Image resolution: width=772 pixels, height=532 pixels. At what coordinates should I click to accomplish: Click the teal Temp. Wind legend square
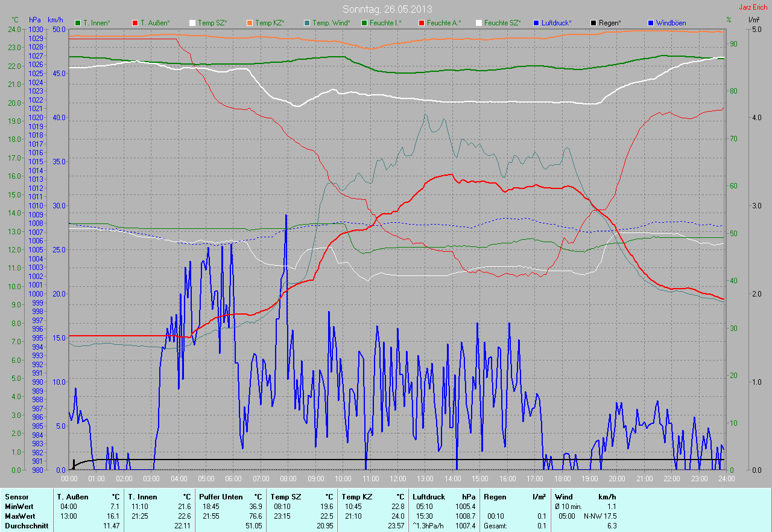click(307, 23)
